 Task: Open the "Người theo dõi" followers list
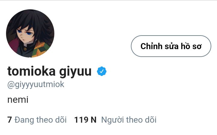pyautogui.click(x=115, y=120)
